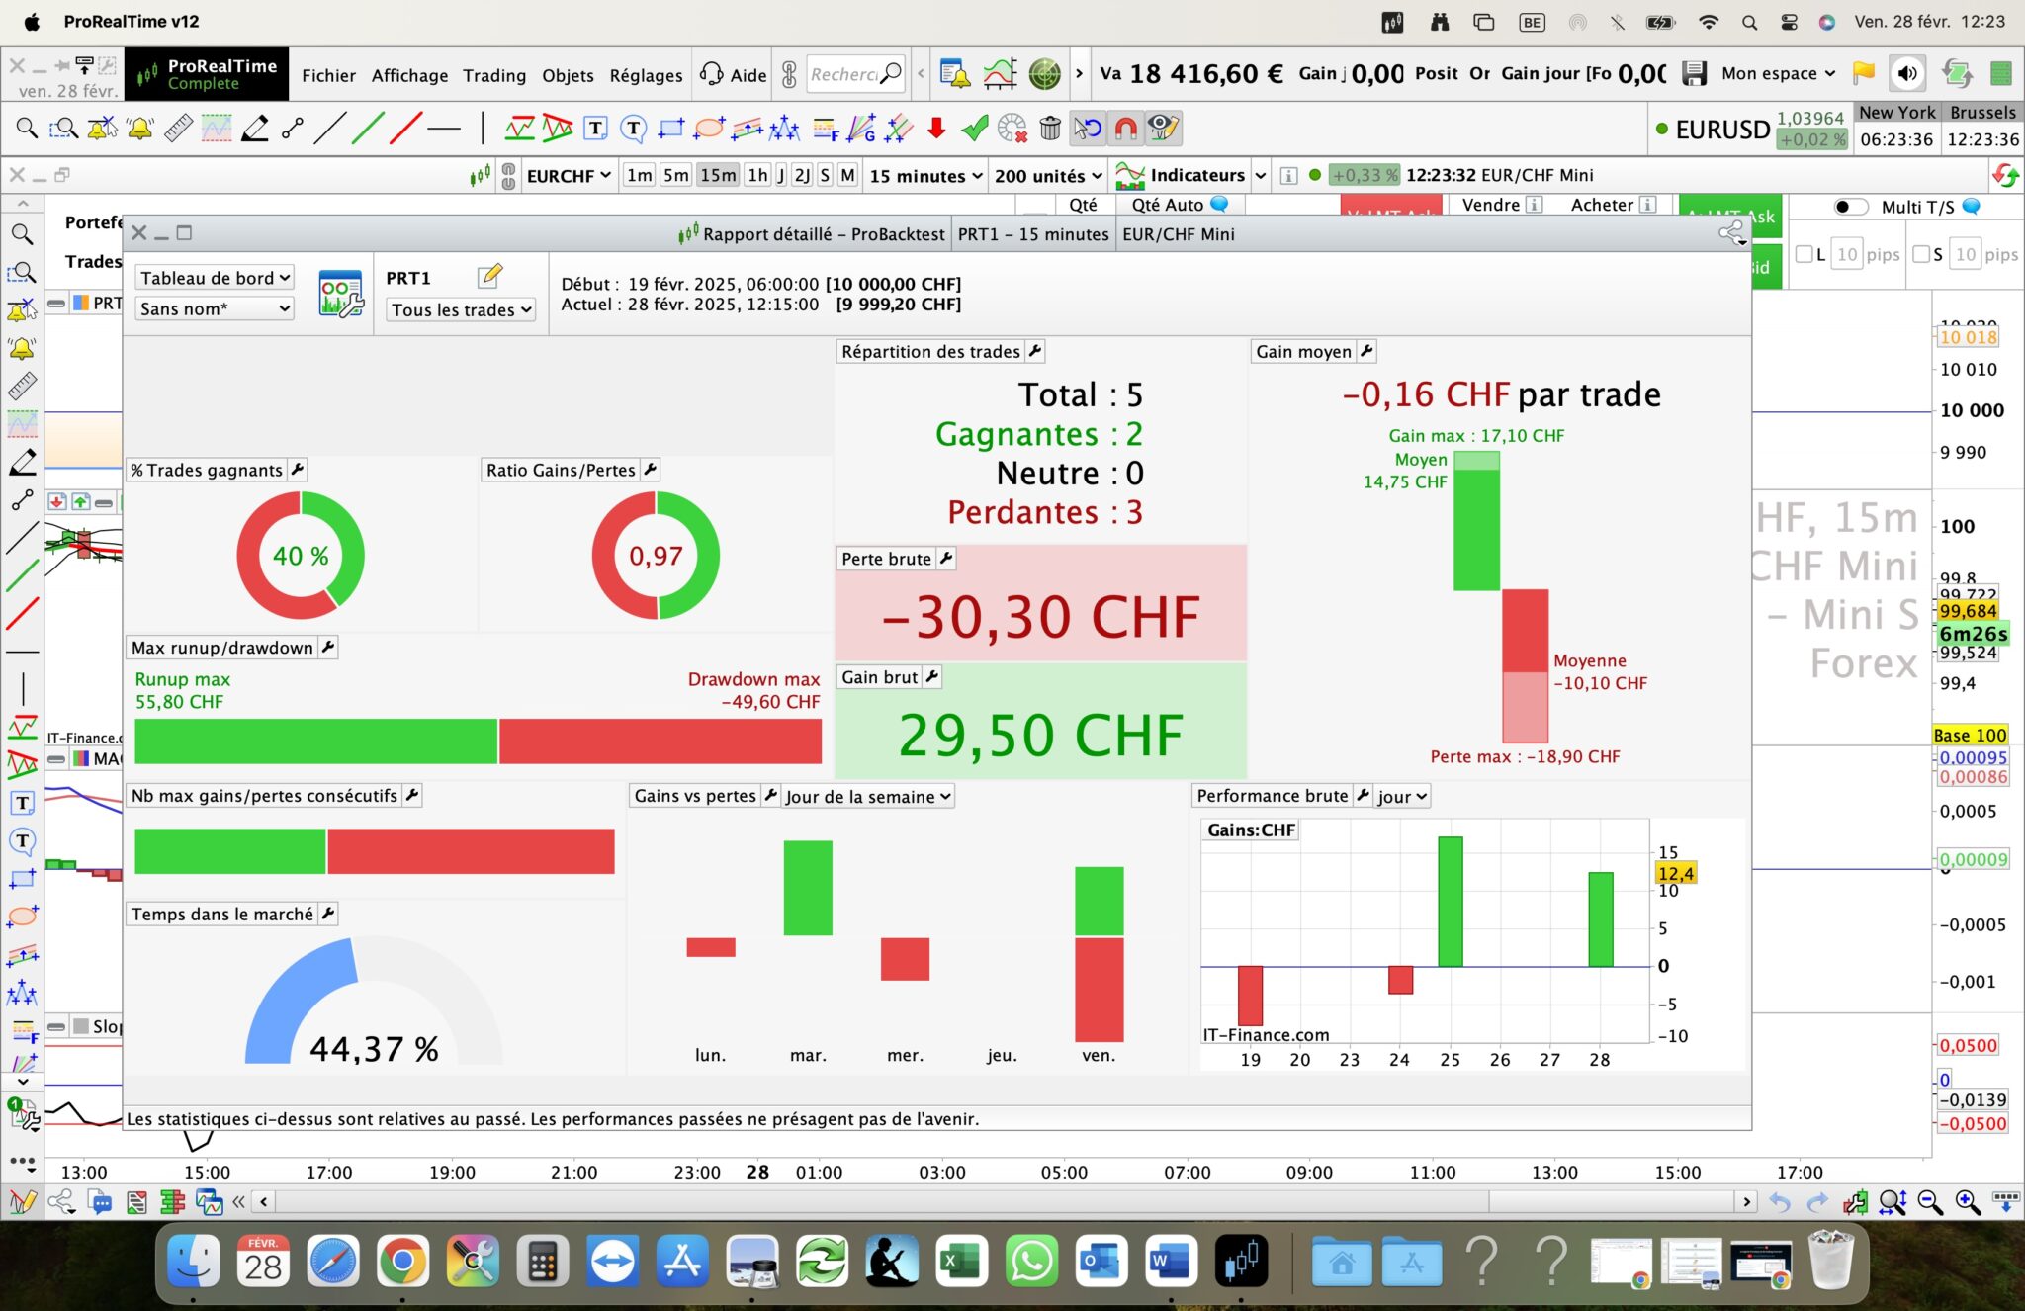The width and height of the screenshot is (2025, 1311).
Task: Select the magnet snap tool icon
Action: 1125,129
